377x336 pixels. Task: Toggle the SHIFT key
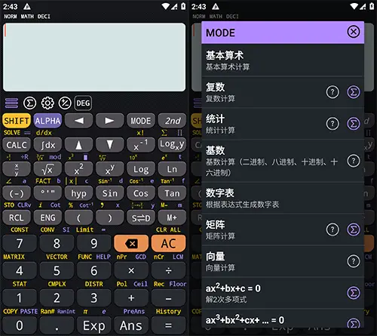pyautogui.click(x=17, y=121)
